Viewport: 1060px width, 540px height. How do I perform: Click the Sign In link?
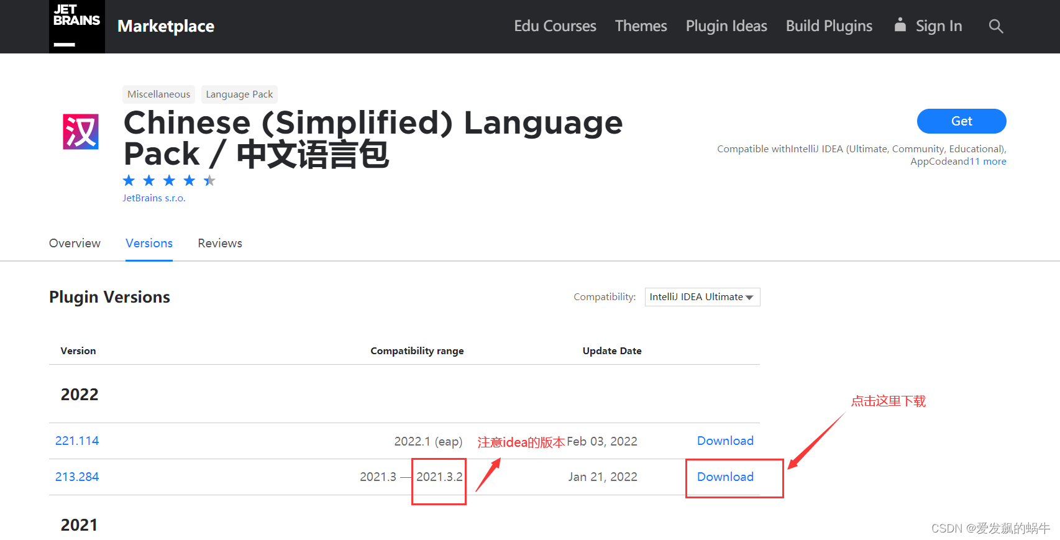tap(939, 26)
